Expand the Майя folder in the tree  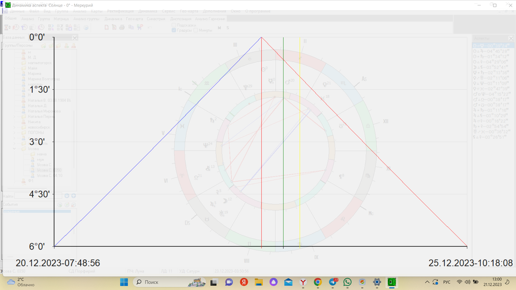[15, 68]
